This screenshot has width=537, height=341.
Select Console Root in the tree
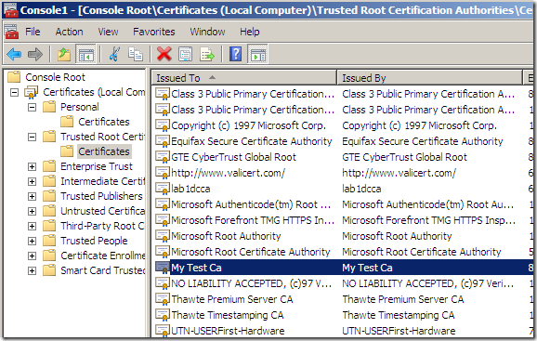pos(55,77)
